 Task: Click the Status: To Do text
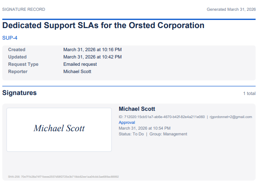(131, 134)
